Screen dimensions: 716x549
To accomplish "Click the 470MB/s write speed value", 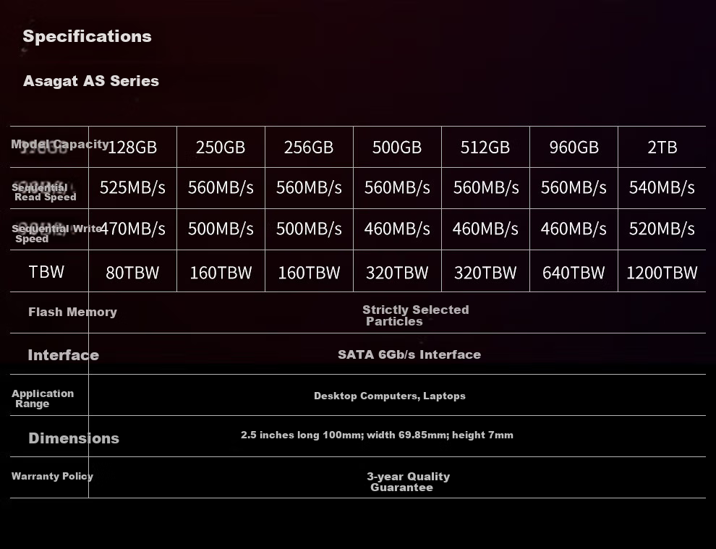I will click(x=132, y=229).
